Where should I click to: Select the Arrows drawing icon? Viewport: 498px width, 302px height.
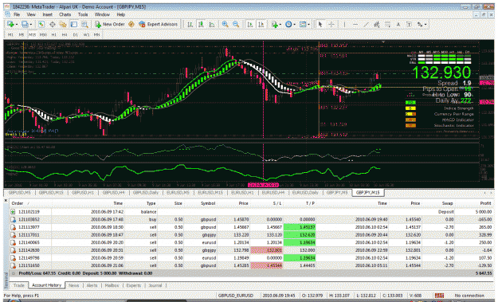tap(420, 25)
